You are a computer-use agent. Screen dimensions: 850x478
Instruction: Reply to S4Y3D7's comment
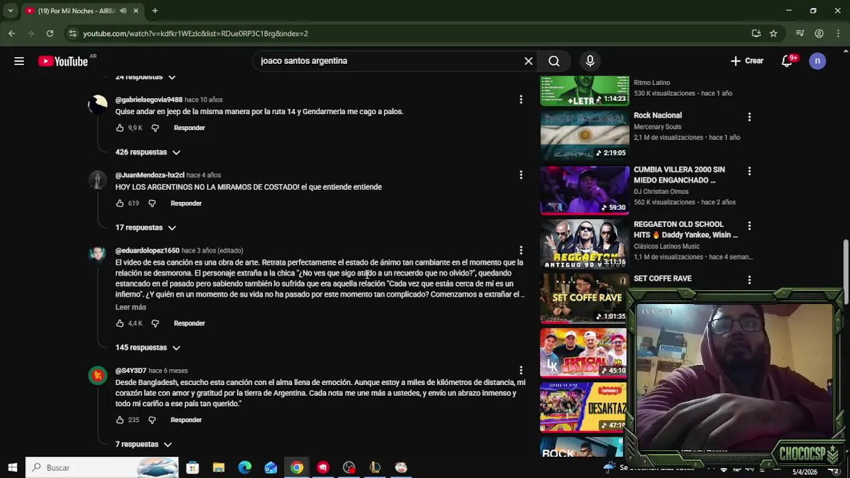point(186,420)
